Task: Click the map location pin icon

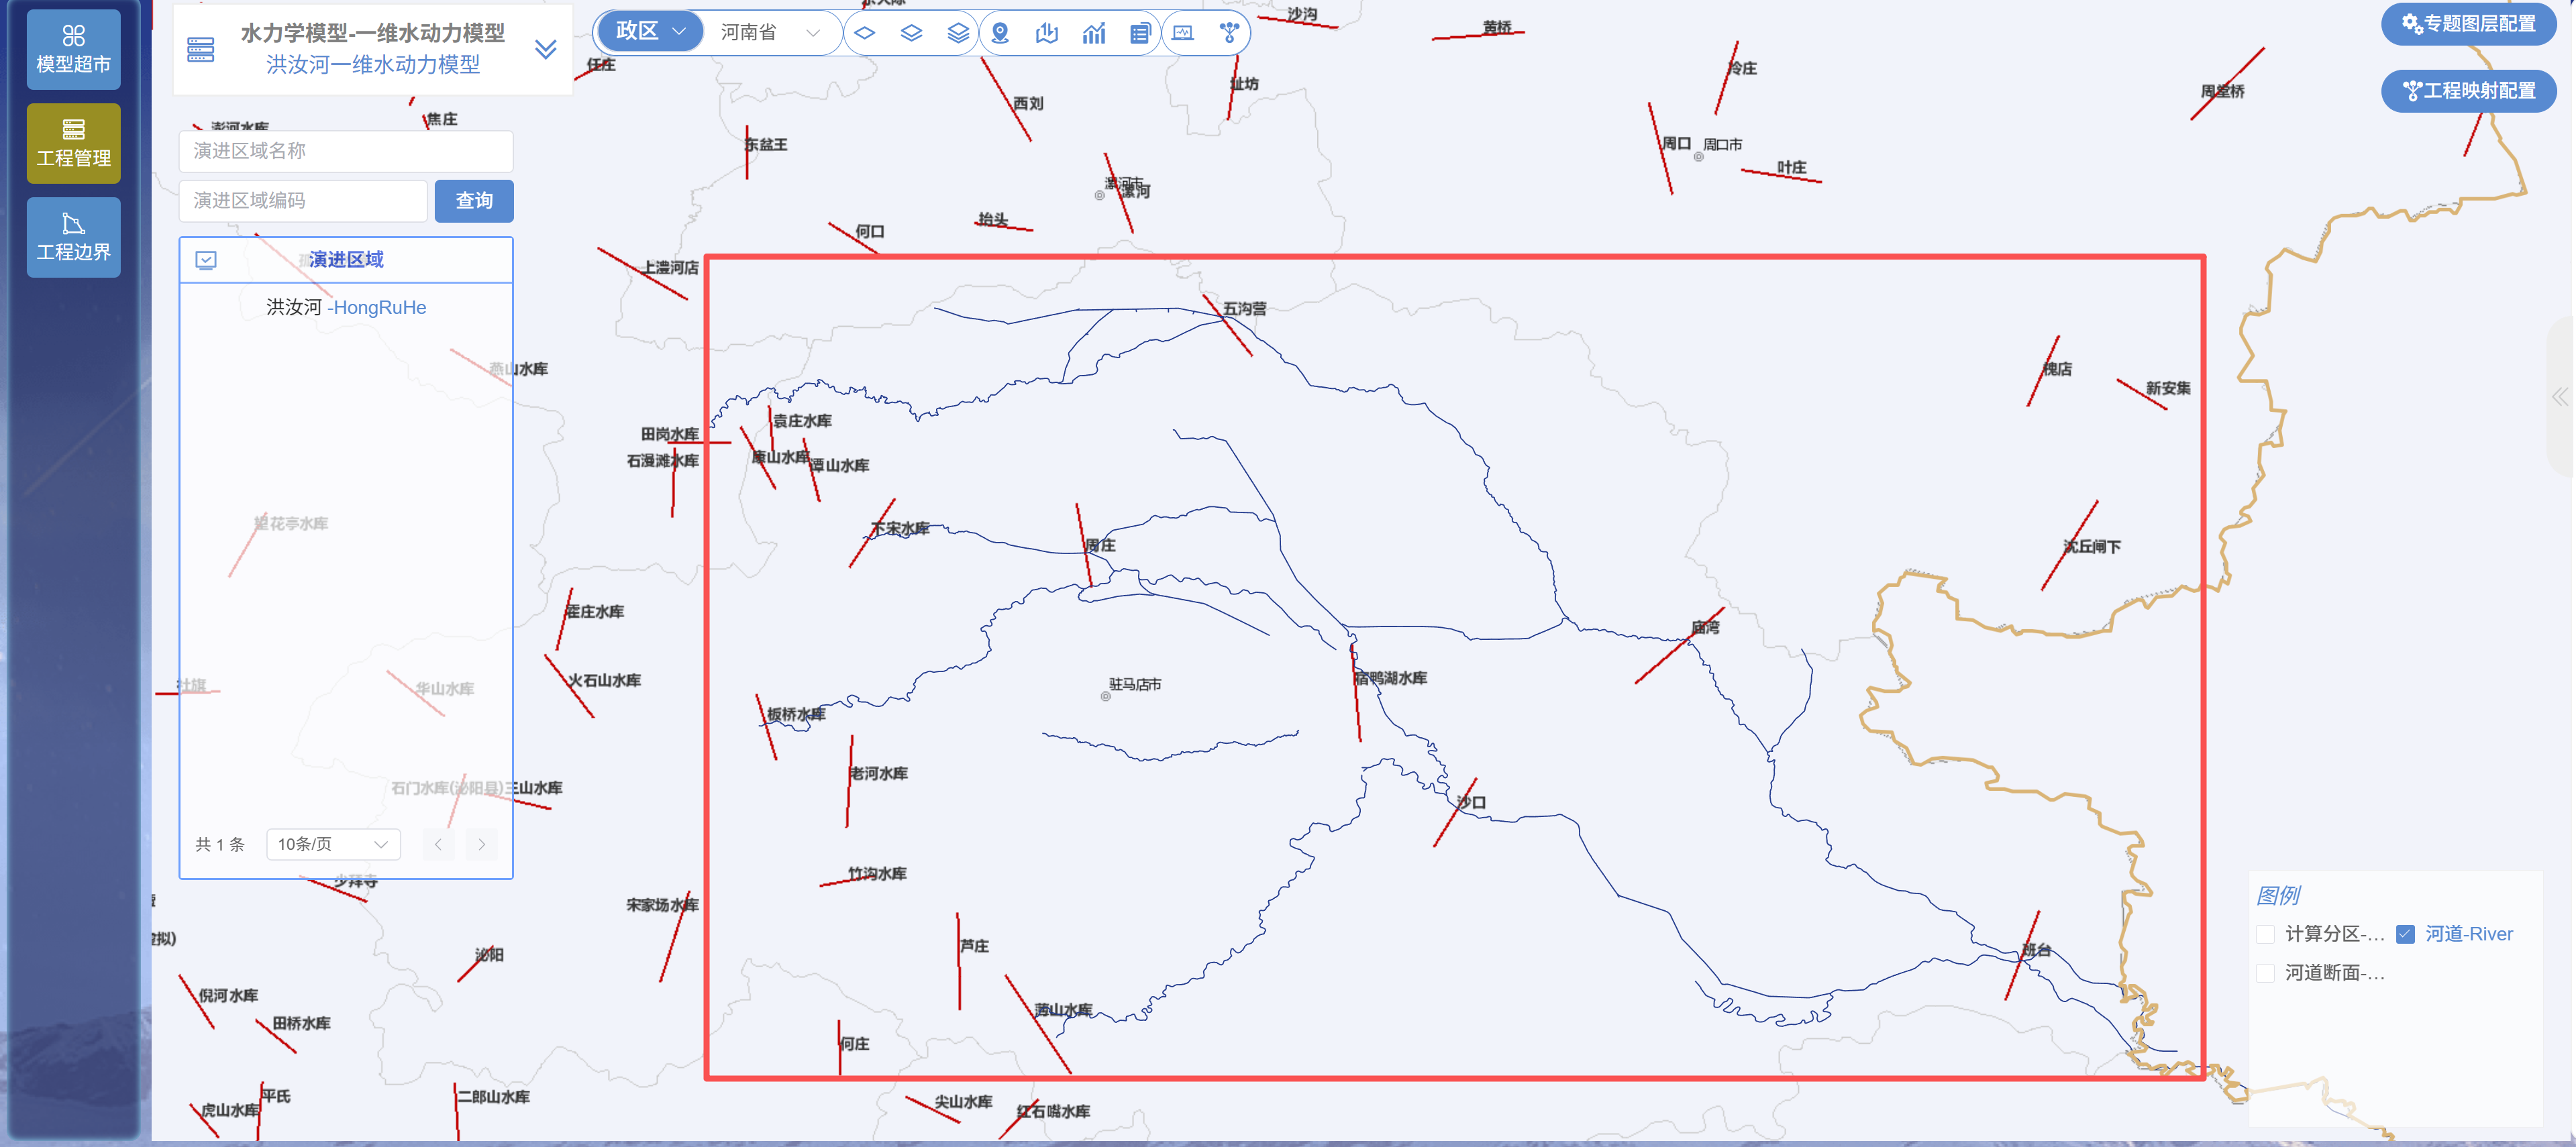Action: 999,33
